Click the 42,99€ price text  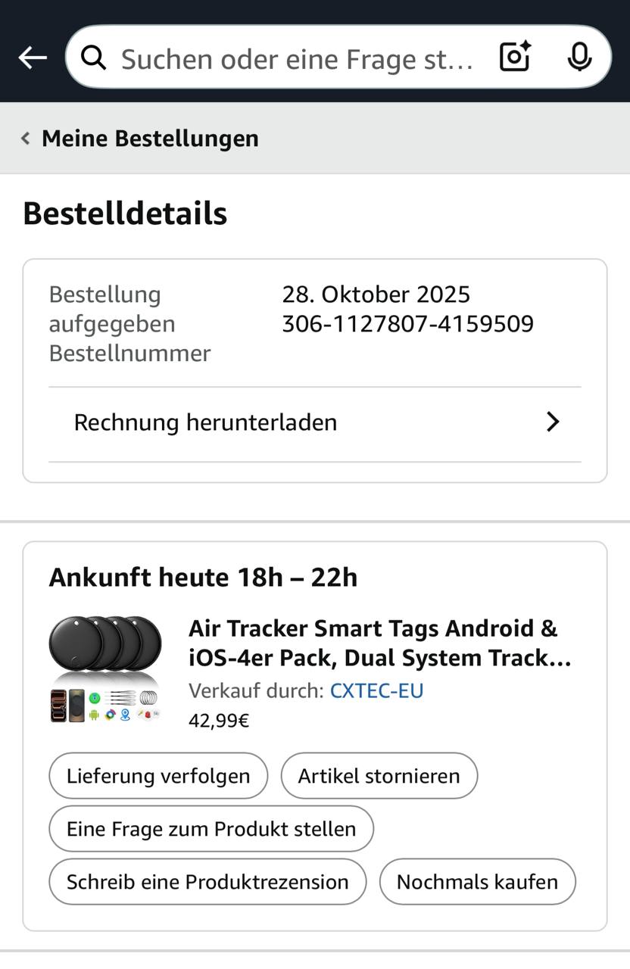click(x=219, y=720)
